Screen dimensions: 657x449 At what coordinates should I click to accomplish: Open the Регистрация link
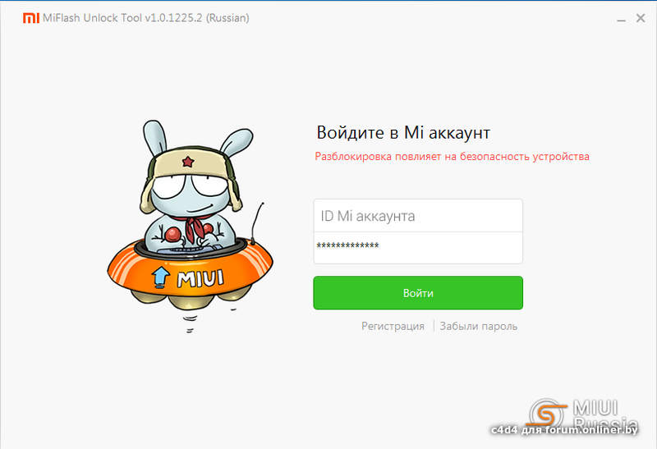(x=393, y=326)
